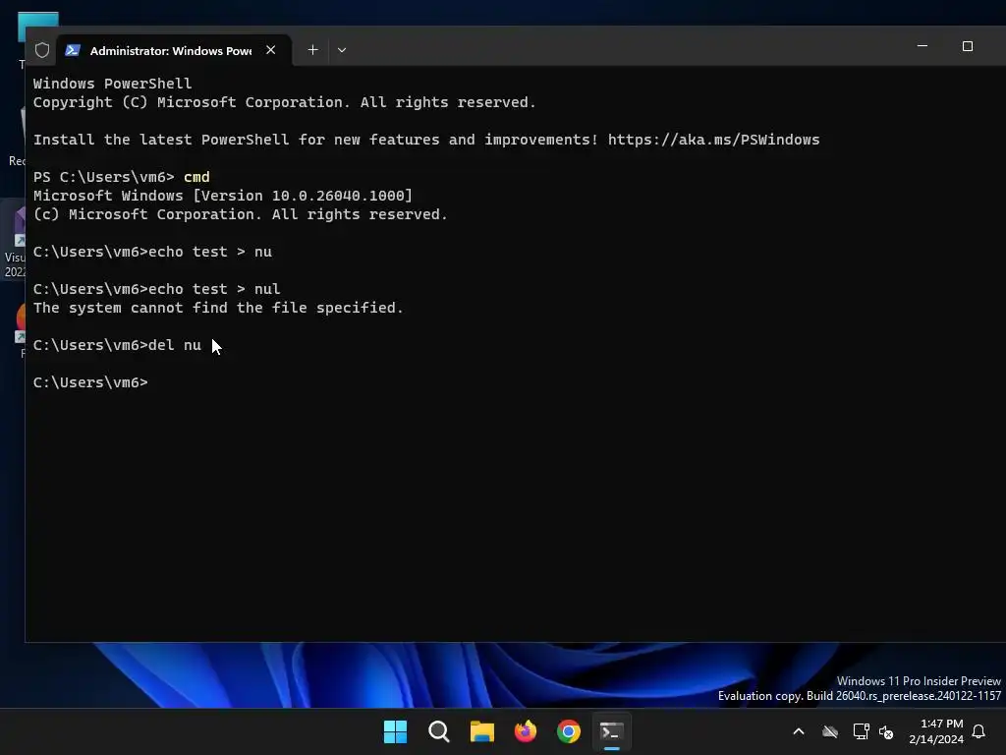Click the Copyright (C) Microsoft Corporation line
This screenshot has width=1006, height=755.
tap(284, 102)
